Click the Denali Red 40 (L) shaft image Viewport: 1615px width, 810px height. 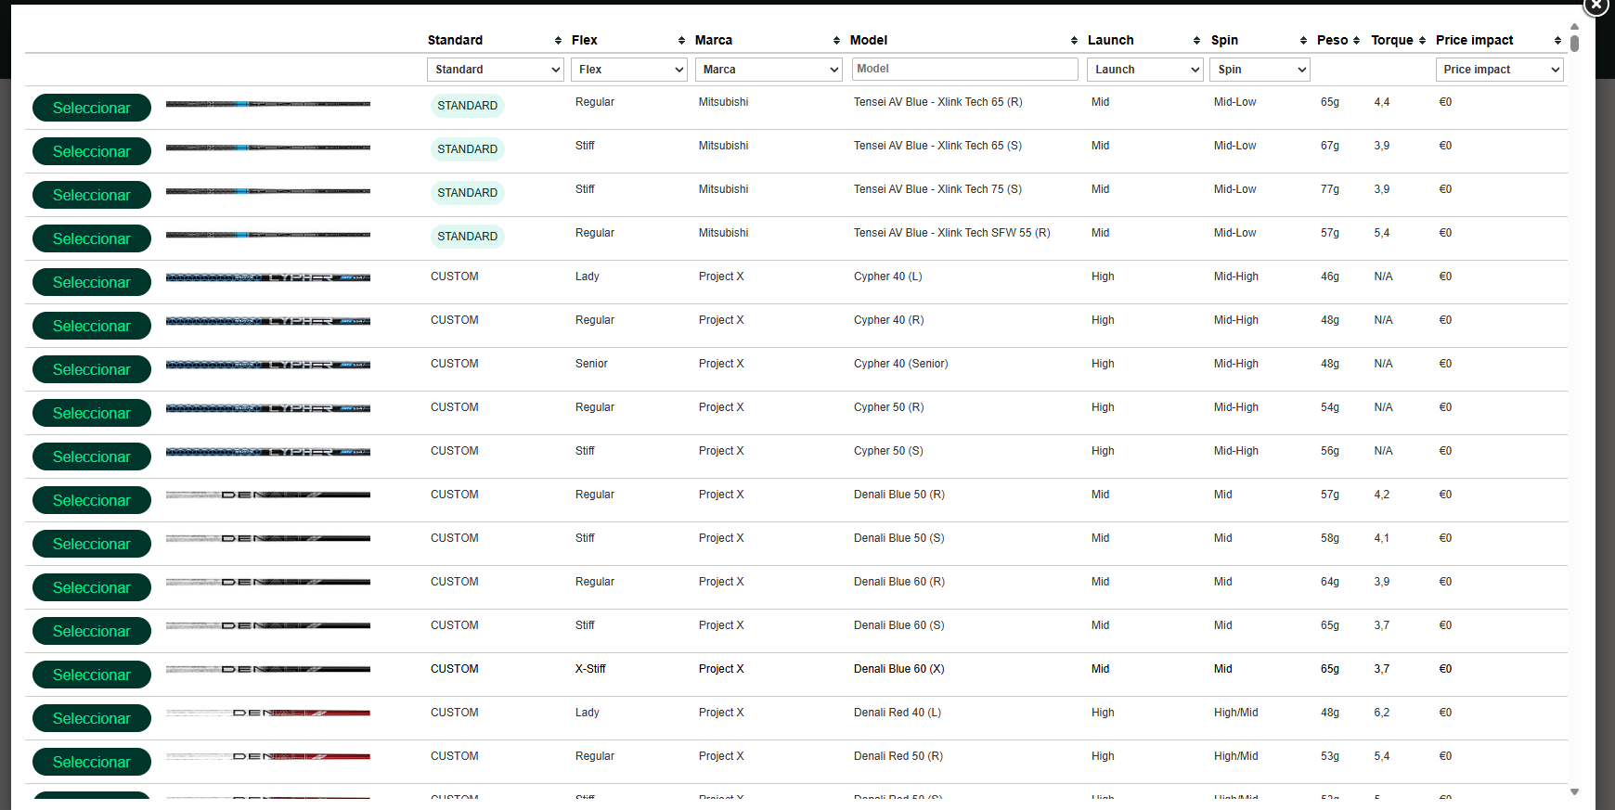coord(267,713)
